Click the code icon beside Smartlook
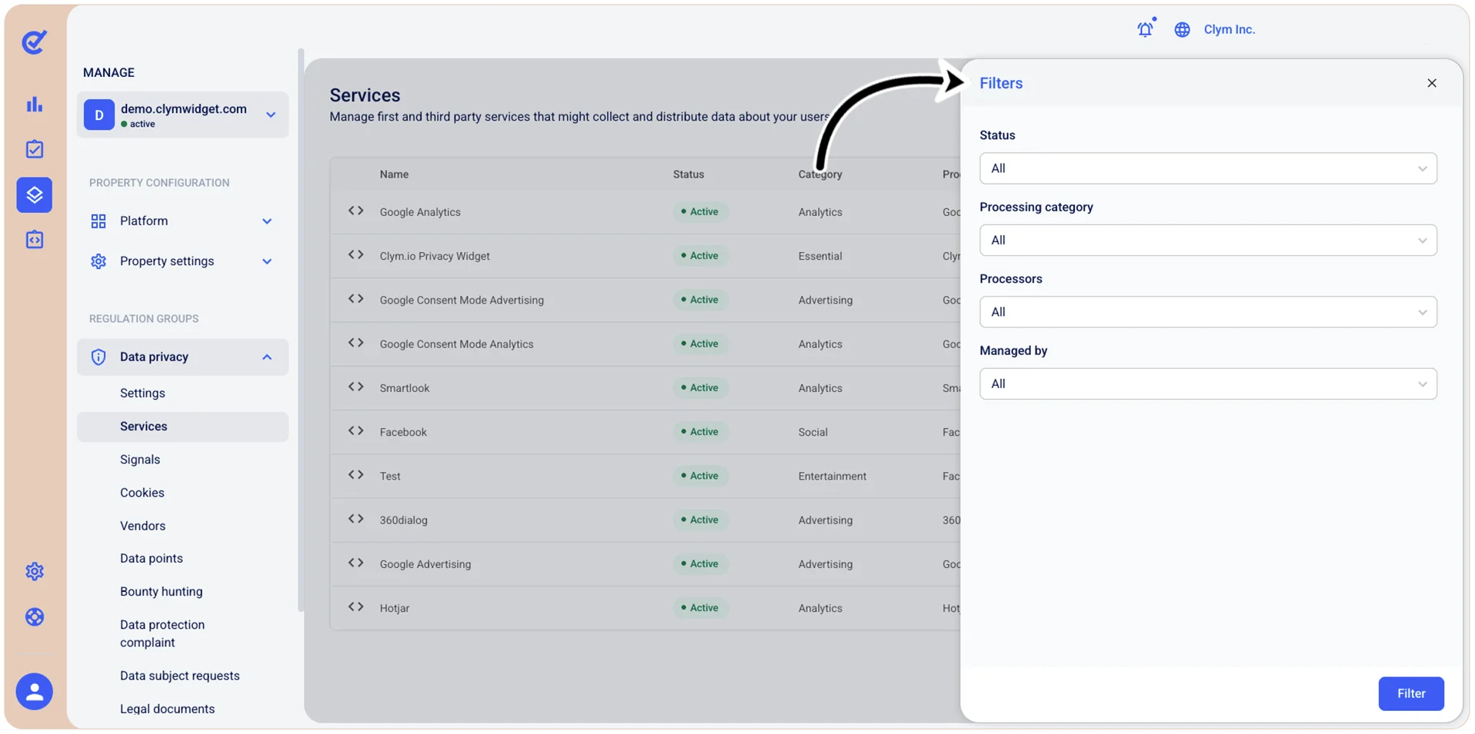Screen dimensions: 1475x734 click(355, 387)
